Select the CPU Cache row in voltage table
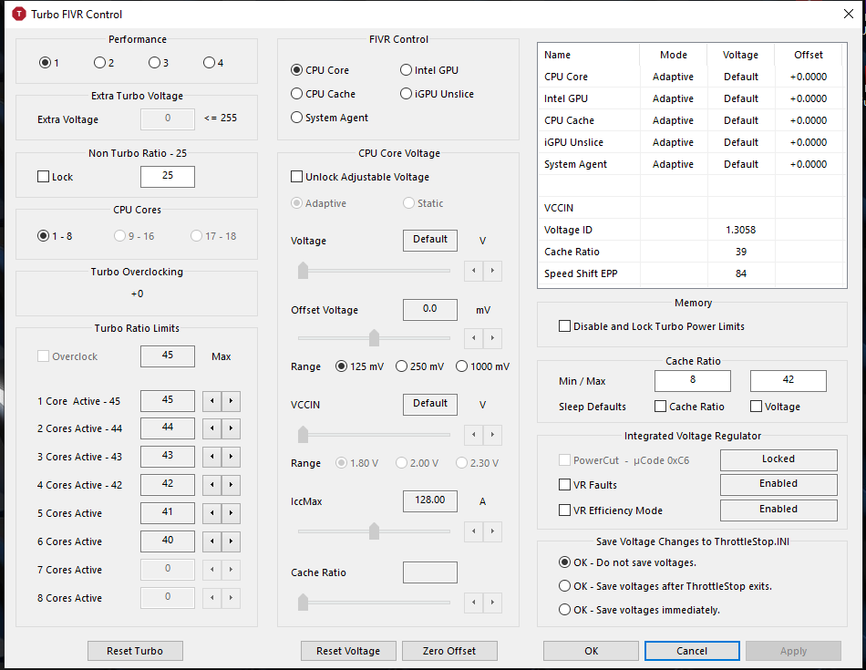Viewport: 866px width, 670px height. tap(692, 120)
